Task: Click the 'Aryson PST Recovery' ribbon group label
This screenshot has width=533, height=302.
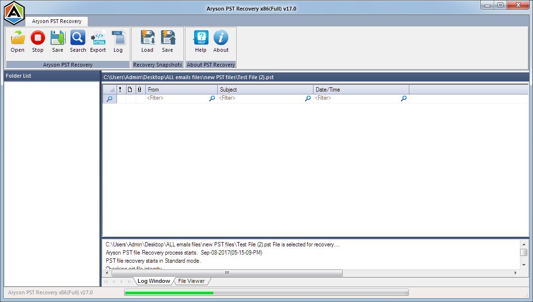Action: click(x=68, y=65)
